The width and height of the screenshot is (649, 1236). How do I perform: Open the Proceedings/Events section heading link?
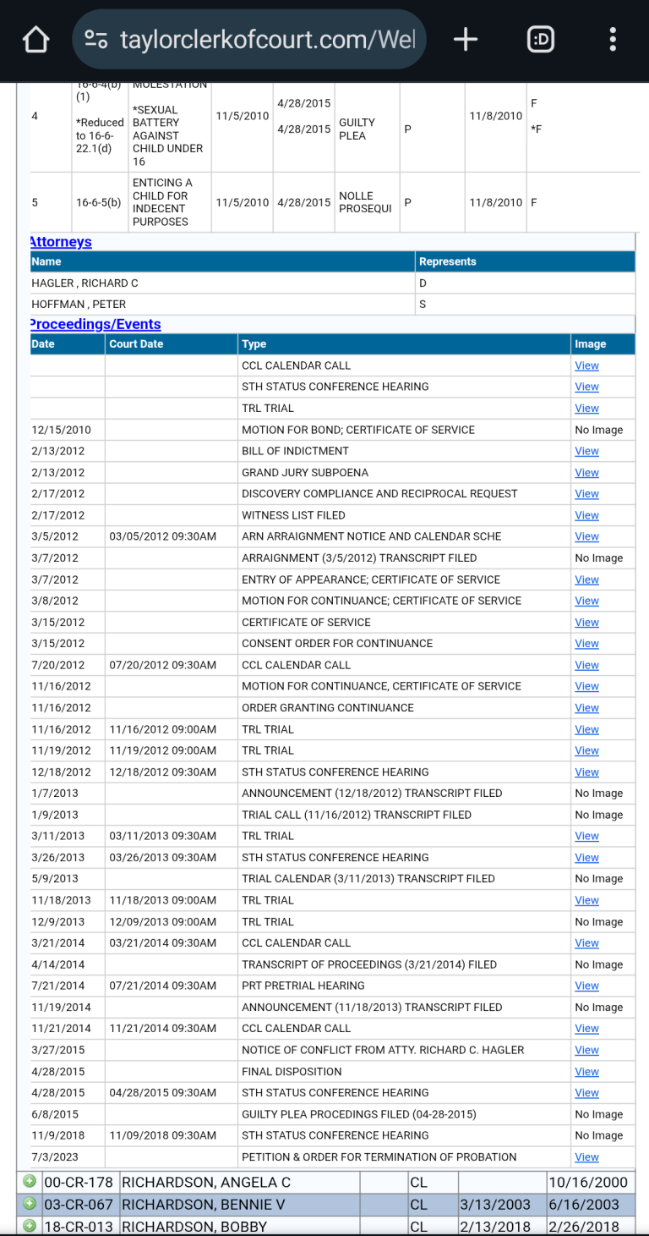click(95, 324)
